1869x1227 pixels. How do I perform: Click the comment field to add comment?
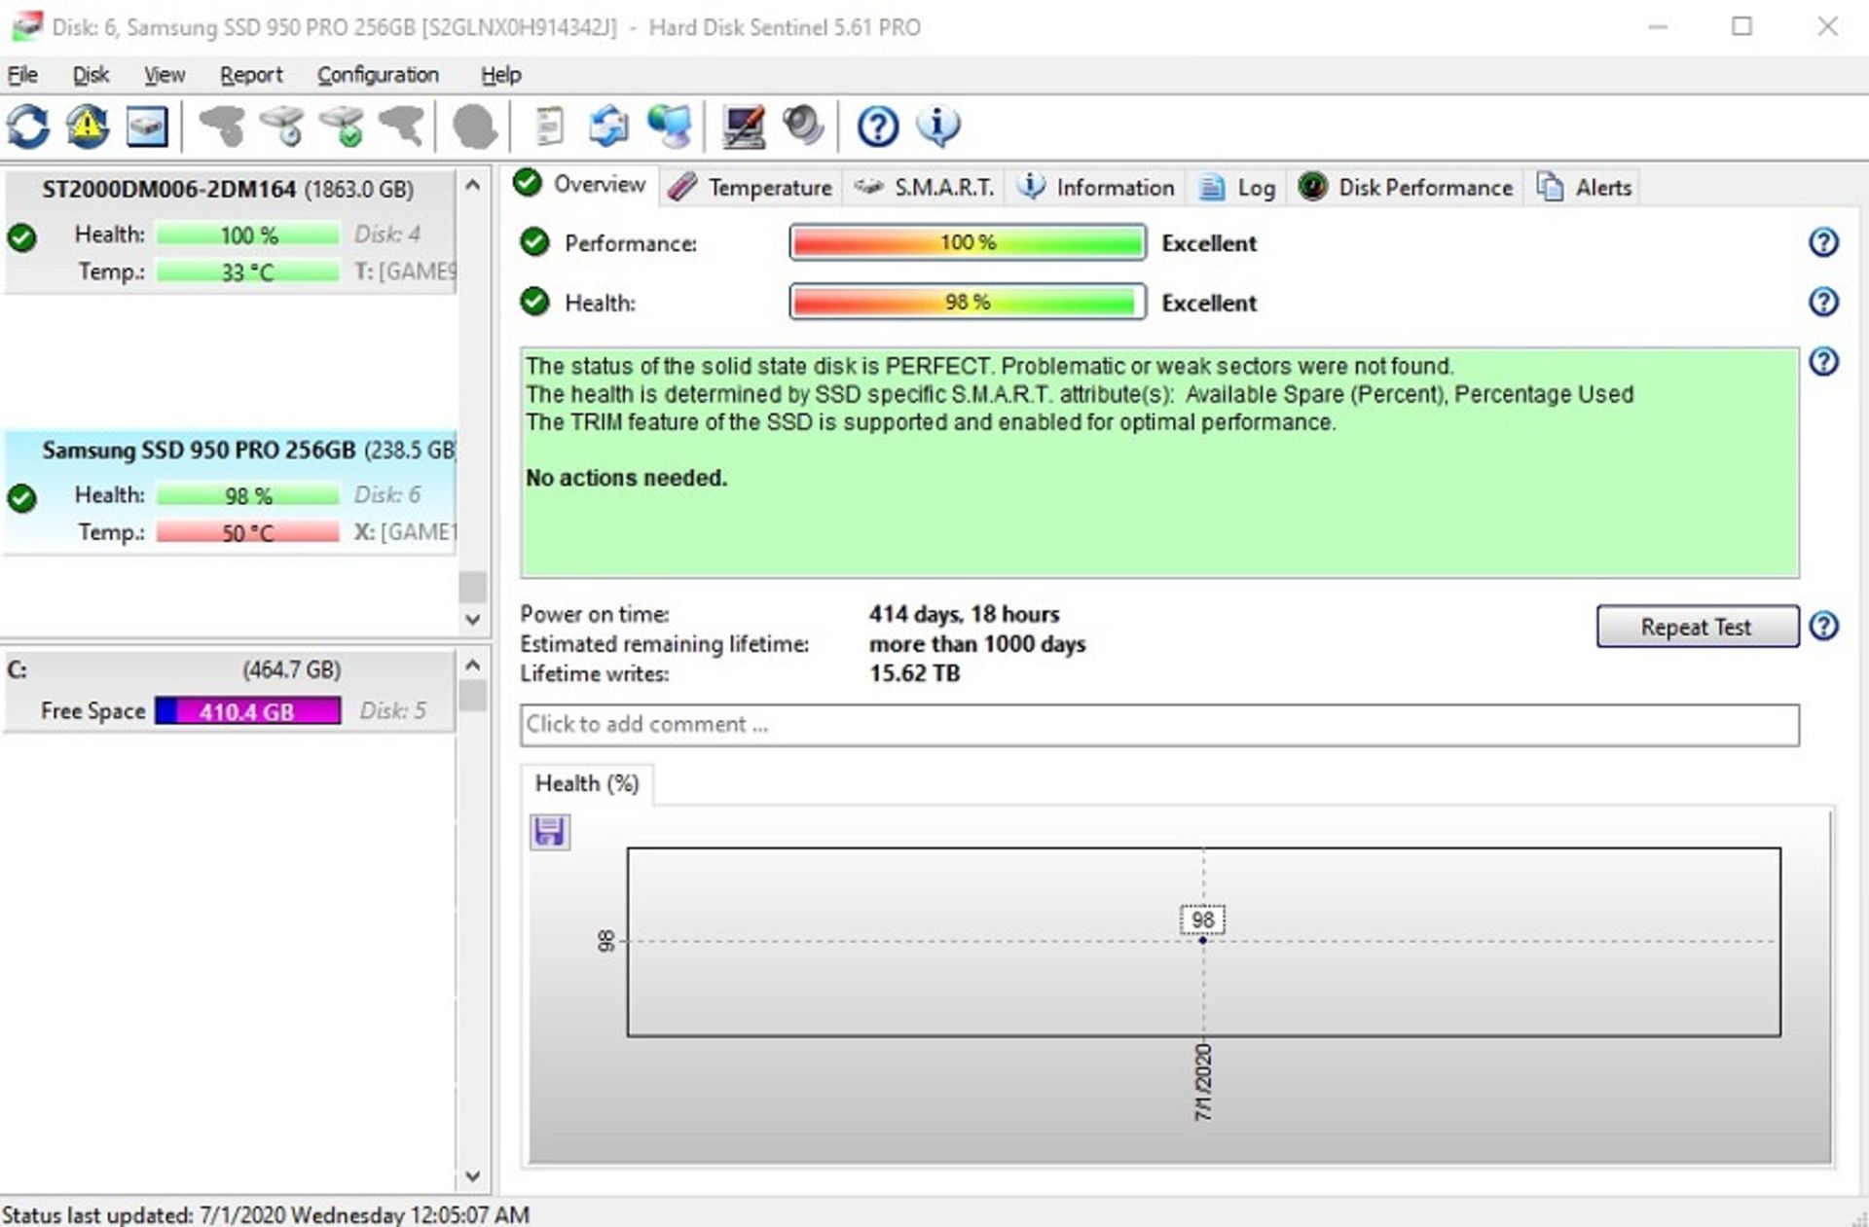click(x=1159, y=725)
